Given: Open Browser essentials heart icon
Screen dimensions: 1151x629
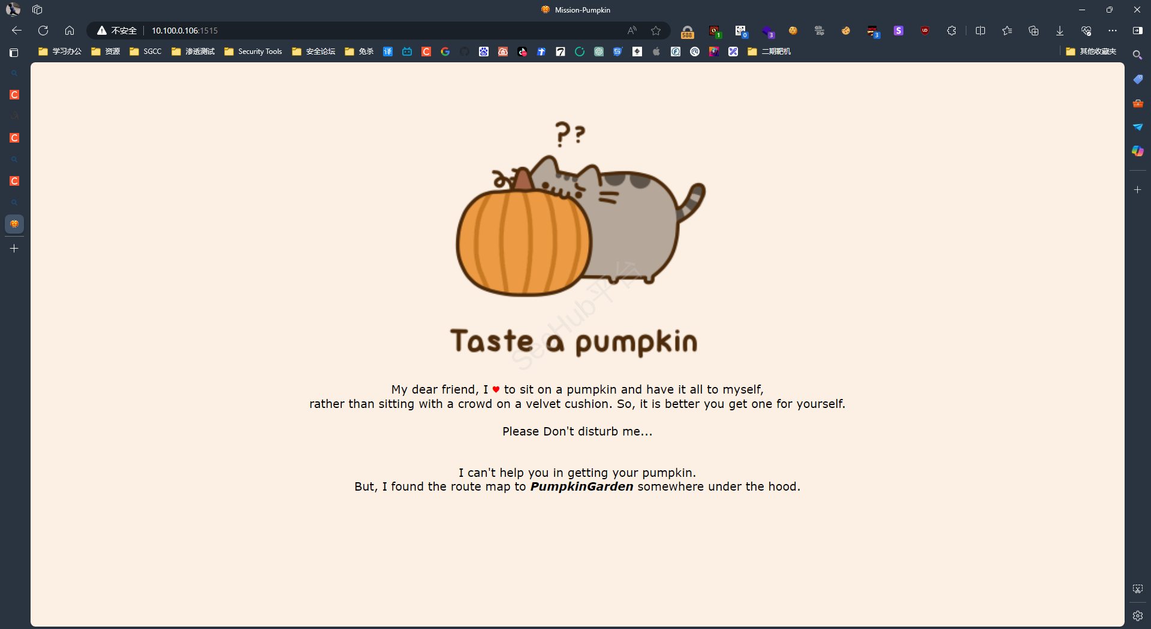Looking at the screenshot, I should [x=1086, y=31].
